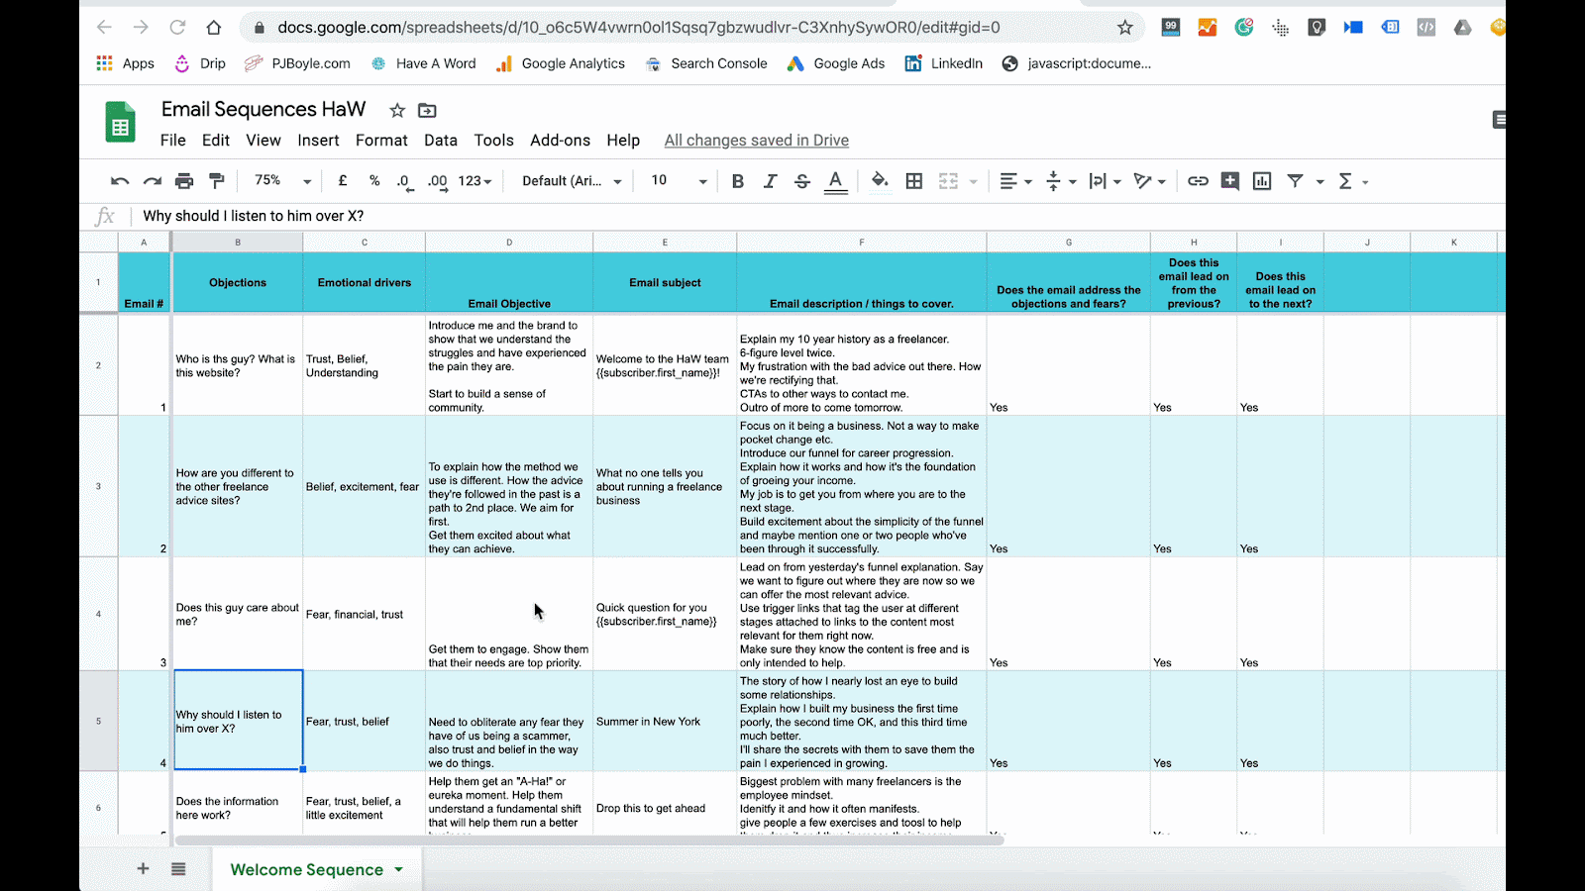Click the insert link icon
Image resolution: width=1585 pixels, height=891 pixels.
1198,181
